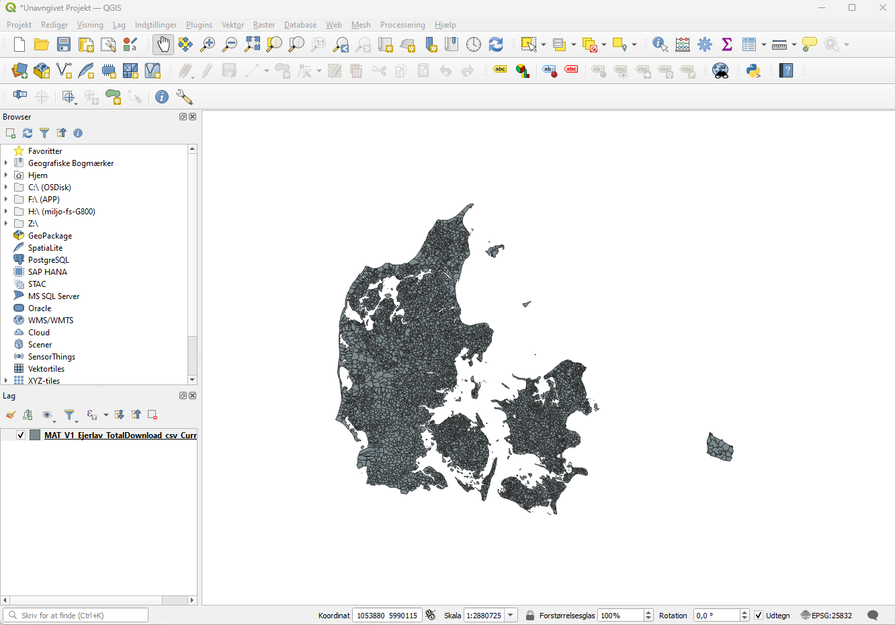This screenshot has height=625, width=895.
Task: Open the Processering menu
Action: coord(402,25)
